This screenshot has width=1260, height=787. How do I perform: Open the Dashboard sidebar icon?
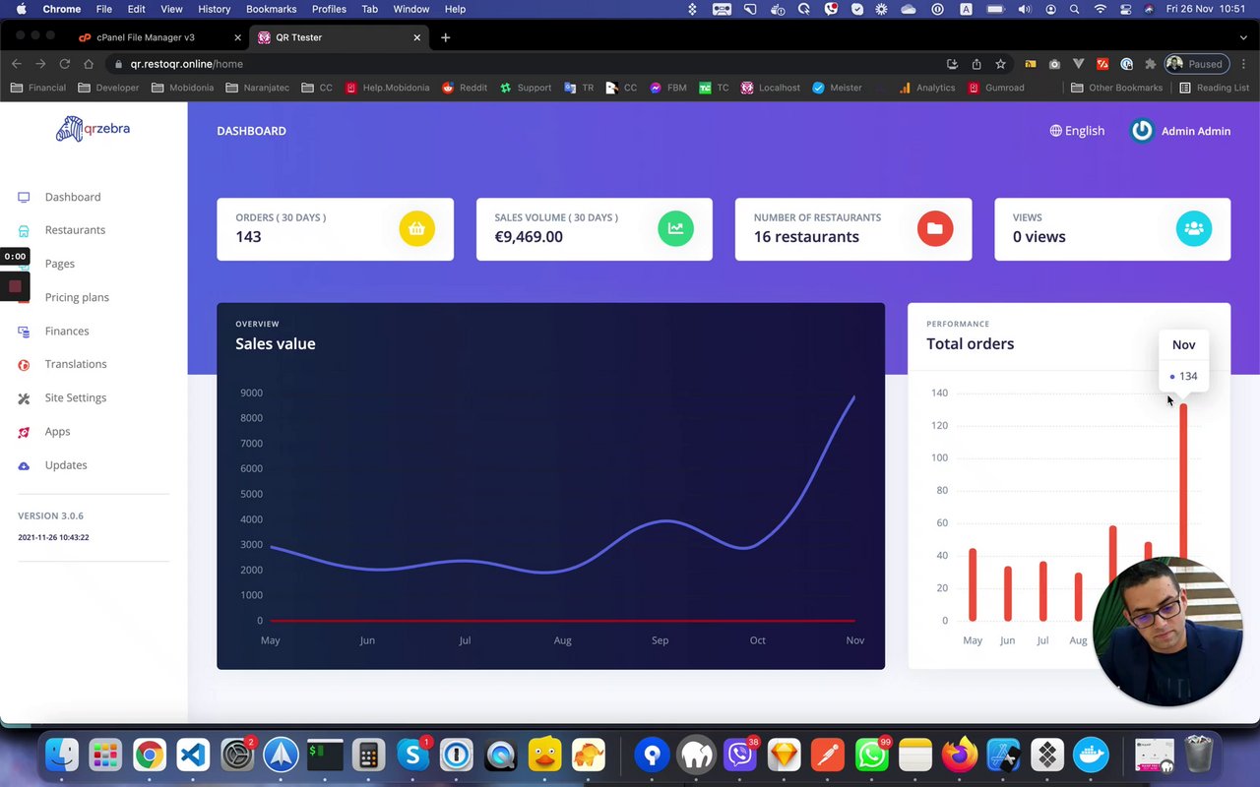[24, 197]
